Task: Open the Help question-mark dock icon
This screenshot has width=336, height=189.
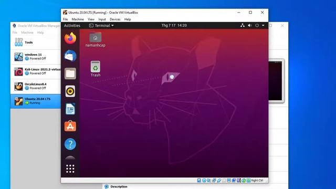Action: coord(70,144)
